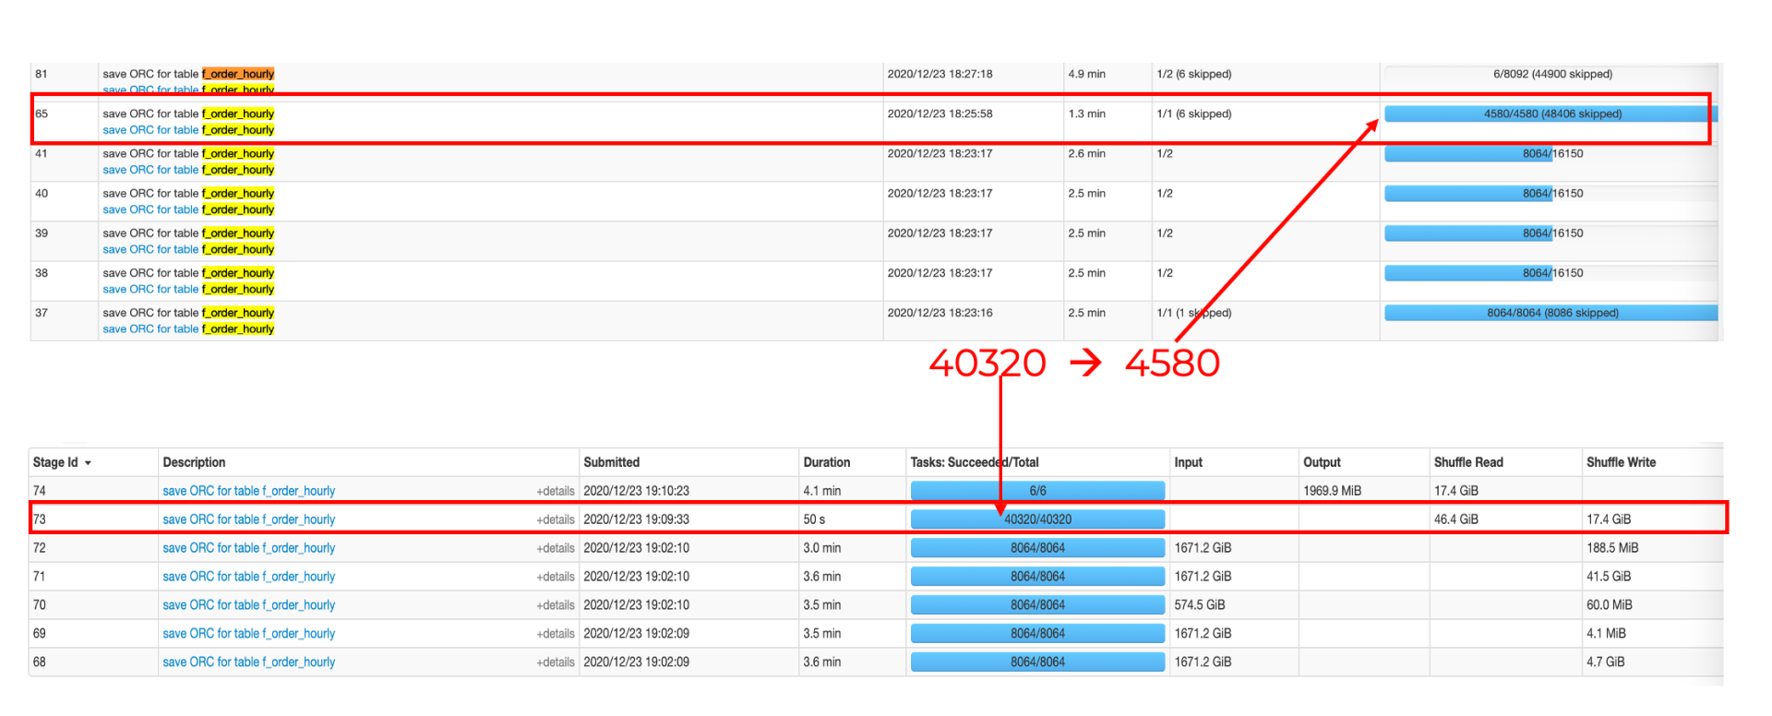Open +details for stage 68
The height and width of the screenshot is (716, 1772).
pos(555,662)
